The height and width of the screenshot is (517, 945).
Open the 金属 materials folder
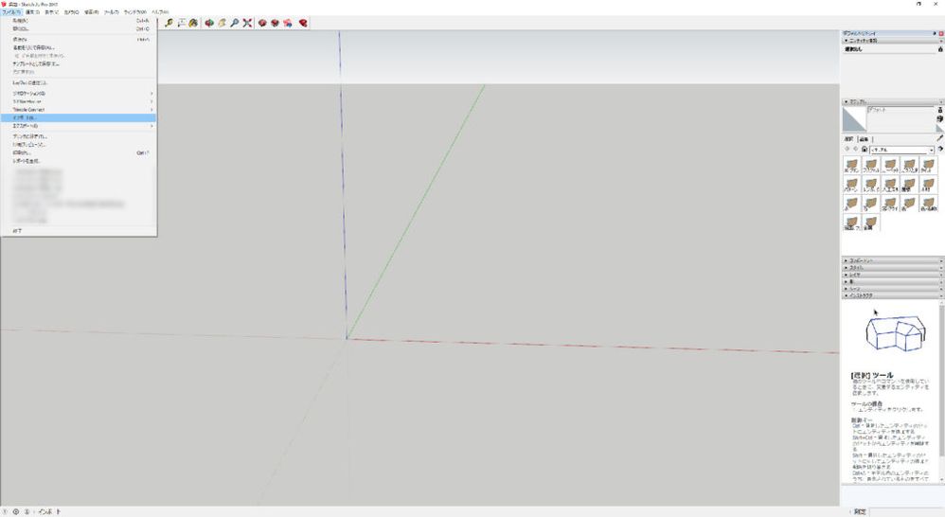point(871,223)
